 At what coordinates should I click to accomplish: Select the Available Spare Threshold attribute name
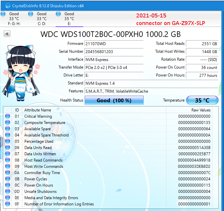(46, 135)
